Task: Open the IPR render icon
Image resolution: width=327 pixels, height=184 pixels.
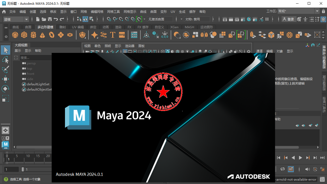Action: (237, 19)
